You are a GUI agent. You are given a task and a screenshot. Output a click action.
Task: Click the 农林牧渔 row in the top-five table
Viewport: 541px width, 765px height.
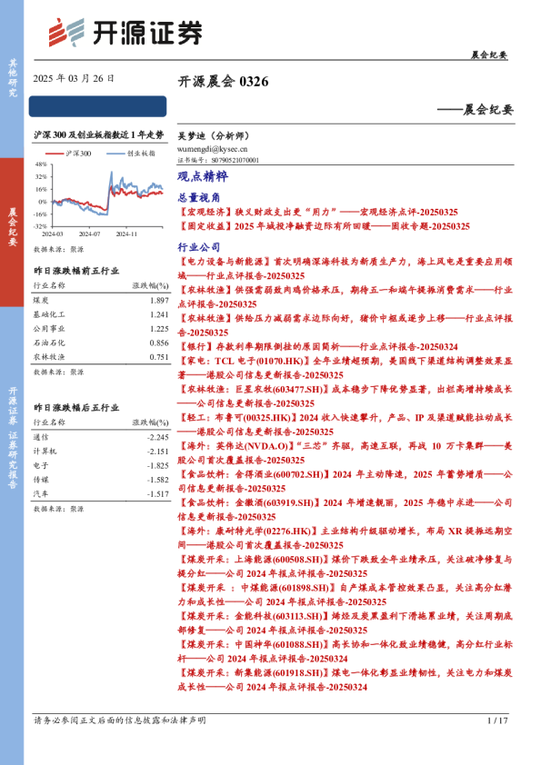[x=101, y=357]
